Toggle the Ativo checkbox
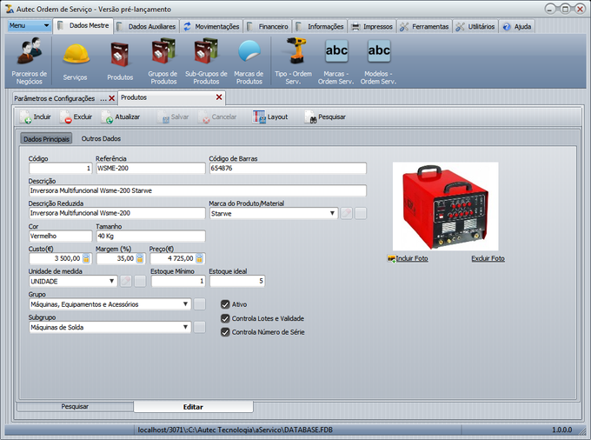Screen dimensions: 591x440 click(225, 304)
